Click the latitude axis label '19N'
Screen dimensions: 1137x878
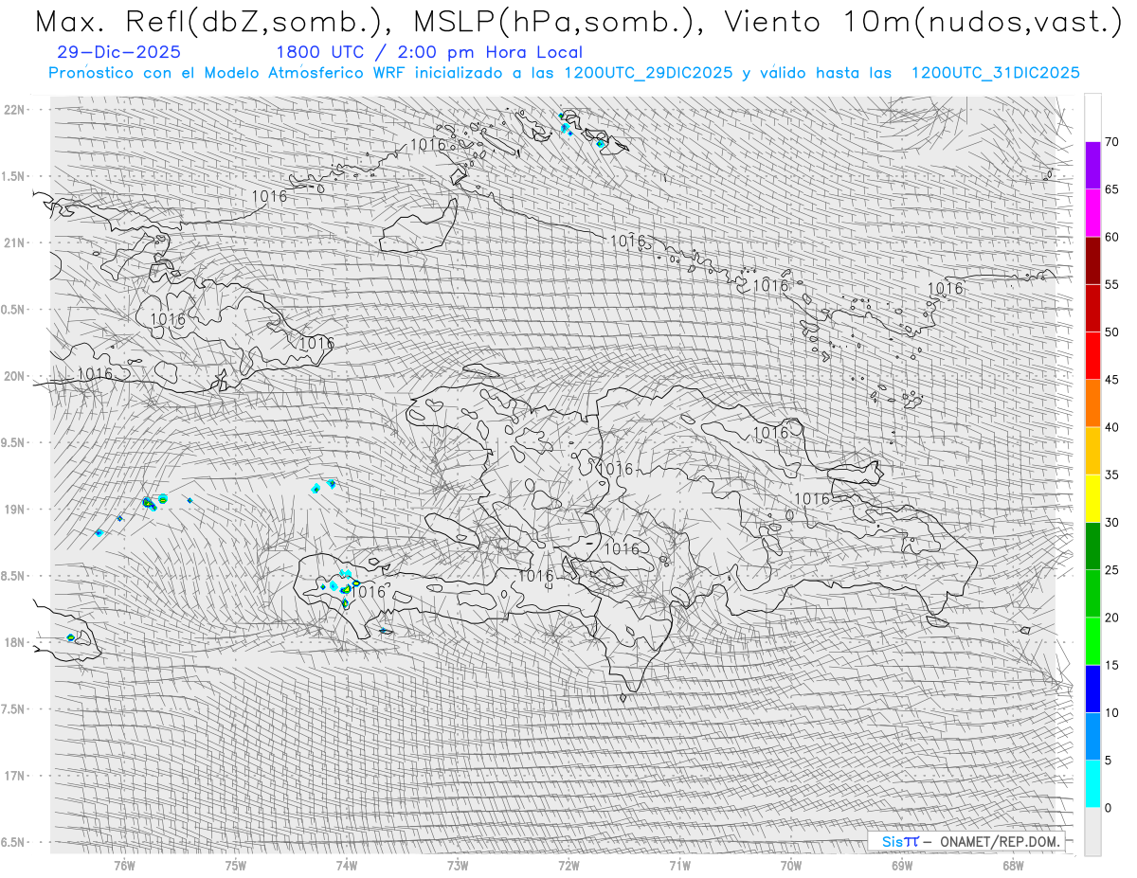(x=16, y=510)
